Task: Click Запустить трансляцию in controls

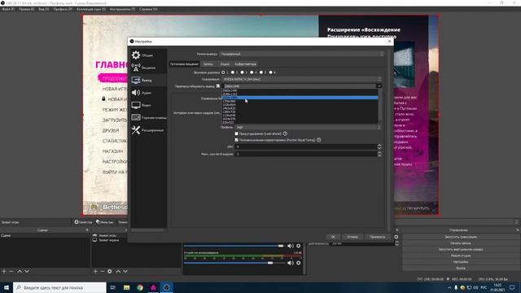Action: (x=461, y=237)
